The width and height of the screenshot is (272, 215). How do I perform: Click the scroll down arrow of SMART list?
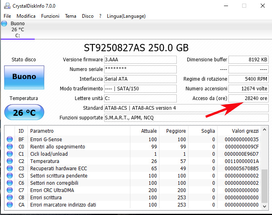point(264,206)
